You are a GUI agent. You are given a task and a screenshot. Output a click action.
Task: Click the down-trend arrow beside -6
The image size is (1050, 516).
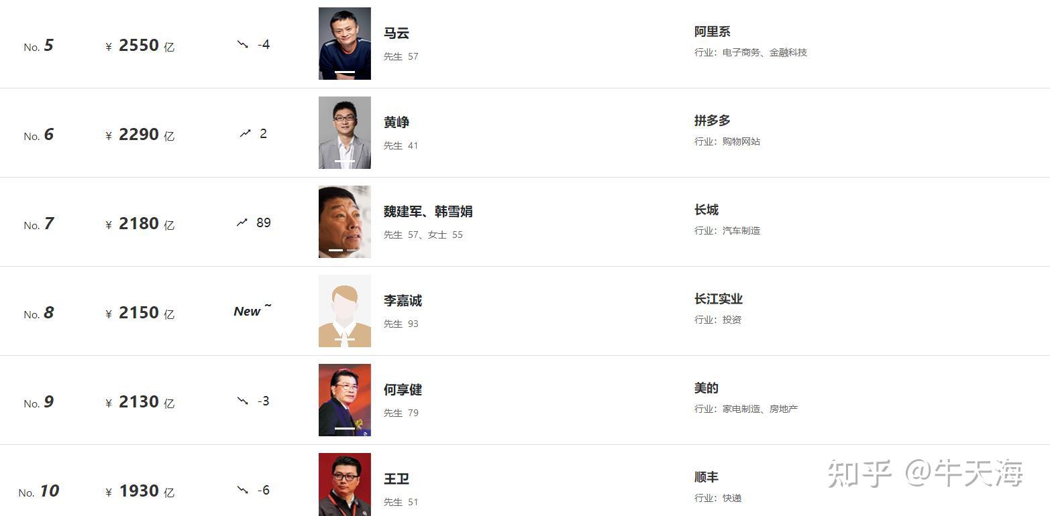coord(243,490)
